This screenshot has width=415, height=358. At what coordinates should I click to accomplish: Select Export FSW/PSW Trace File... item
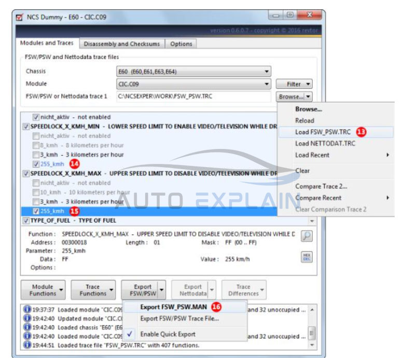(x=185, y=319)
